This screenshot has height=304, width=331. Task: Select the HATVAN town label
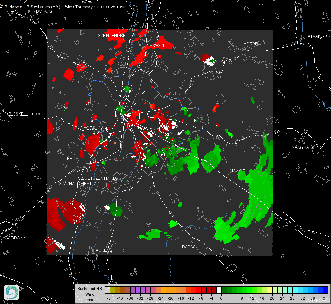[313, 36]
